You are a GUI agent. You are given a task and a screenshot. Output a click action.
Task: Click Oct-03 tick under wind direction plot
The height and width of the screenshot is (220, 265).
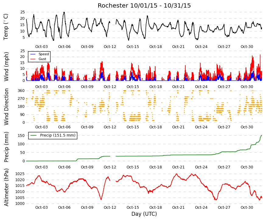coord(41,127)
